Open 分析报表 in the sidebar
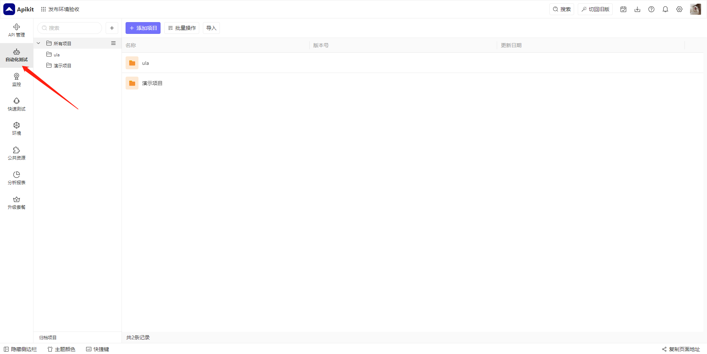This screenshot has width=707, height=354. click(17, 178)
